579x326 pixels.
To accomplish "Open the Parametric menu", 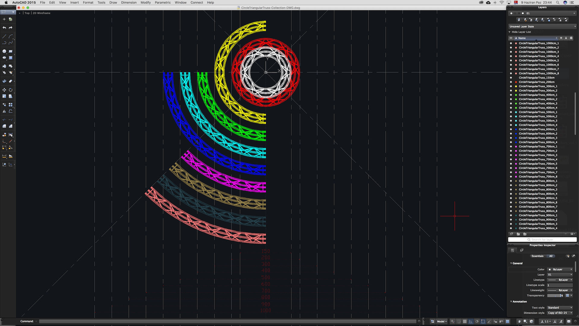I will 163,2.
